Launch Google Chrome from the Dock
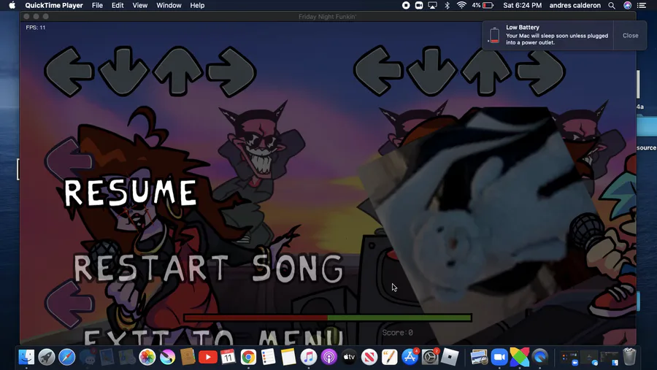Image resolution: width=657 pixels, height=370 pixels. point(248,357)
